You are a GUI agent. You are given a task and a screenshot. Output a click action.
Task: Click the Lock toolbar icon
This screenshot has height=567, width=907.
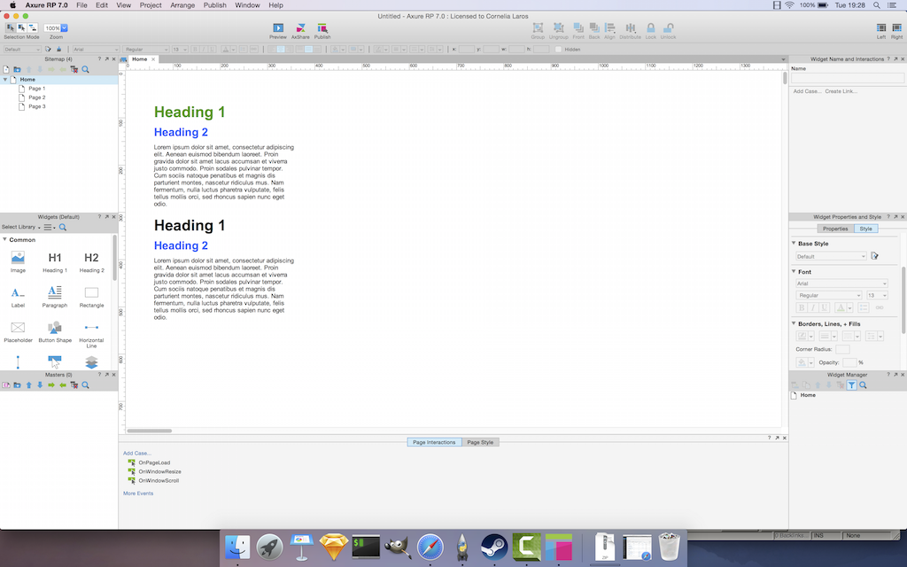(x=651, y=31)
